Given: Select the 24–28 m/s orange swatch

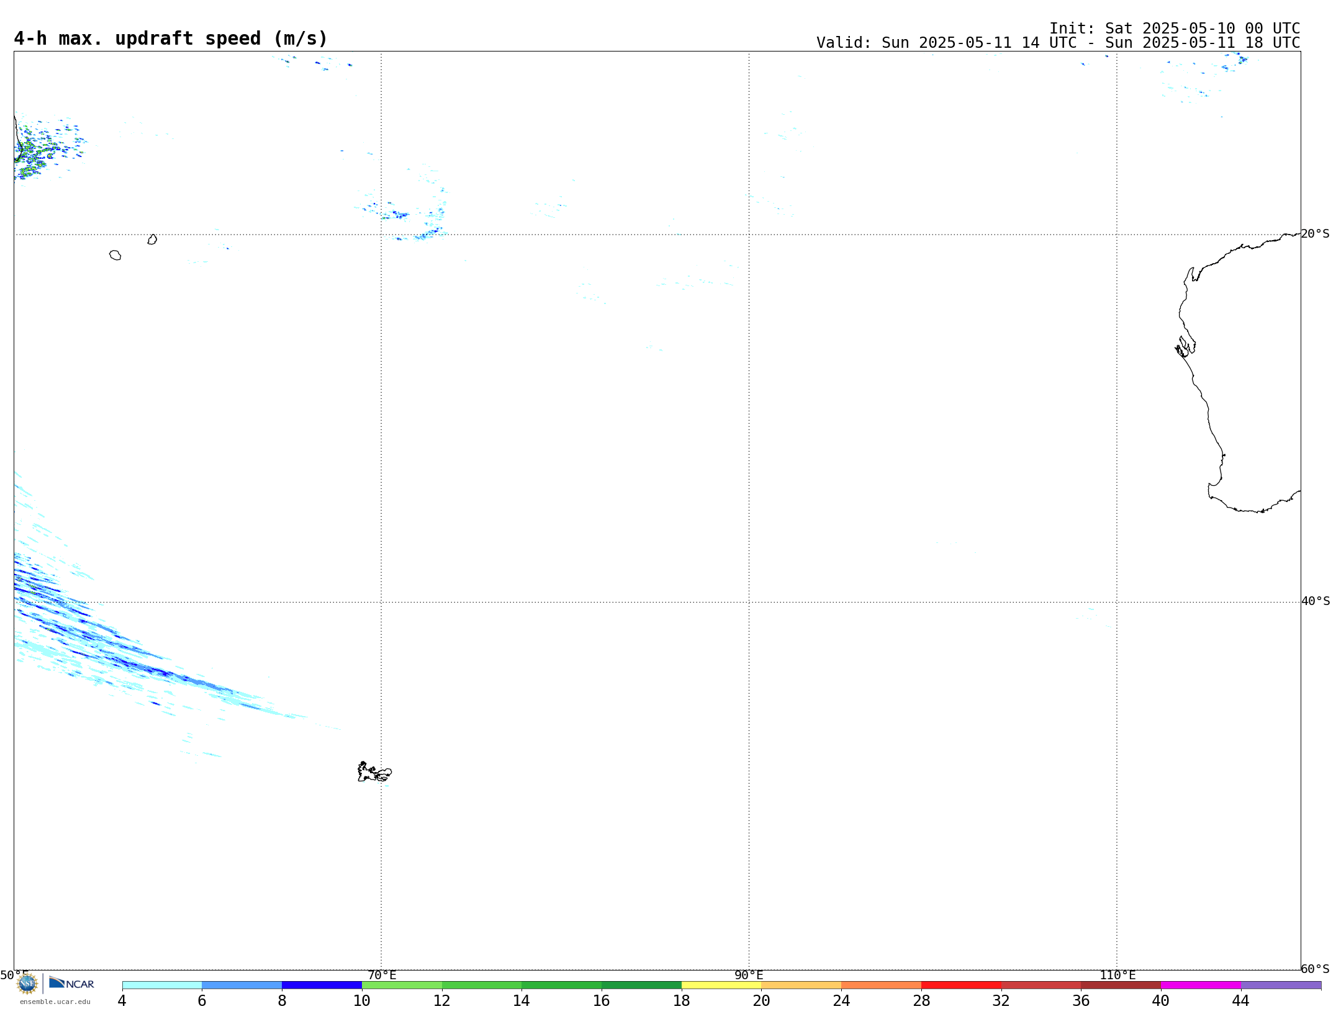Looking at the screenshot, I should [882, 985].
